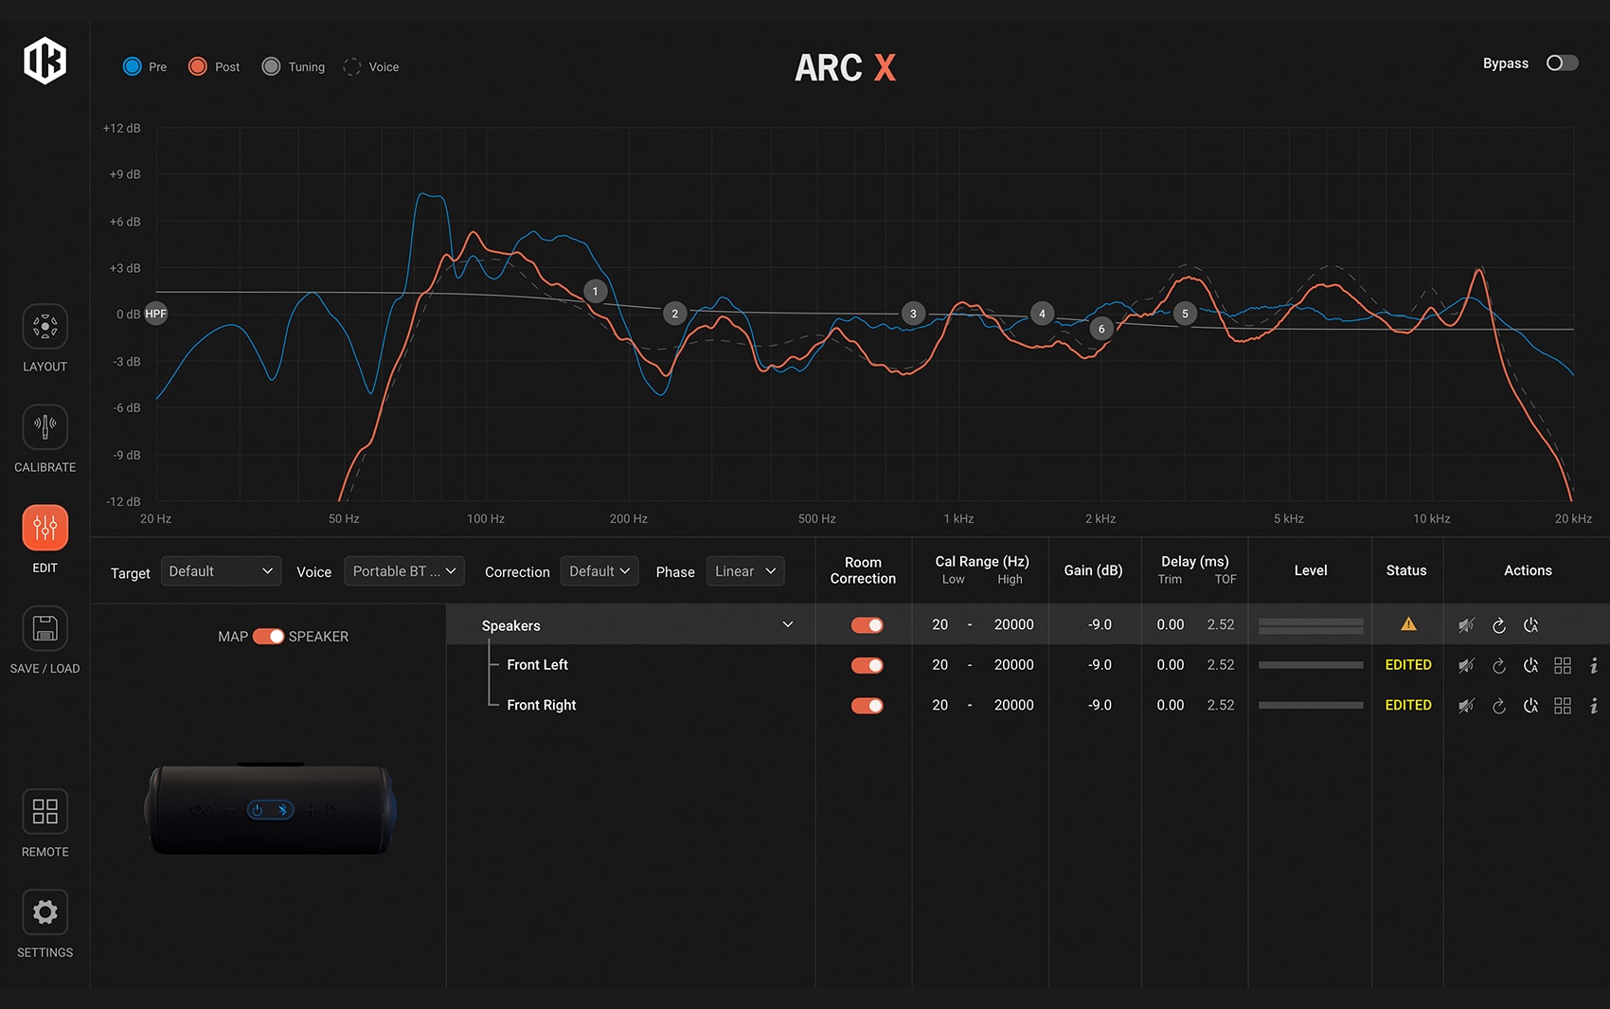1610x1009 pixels.
Task: Click the HPF filter node
Action: coord(155,314)
